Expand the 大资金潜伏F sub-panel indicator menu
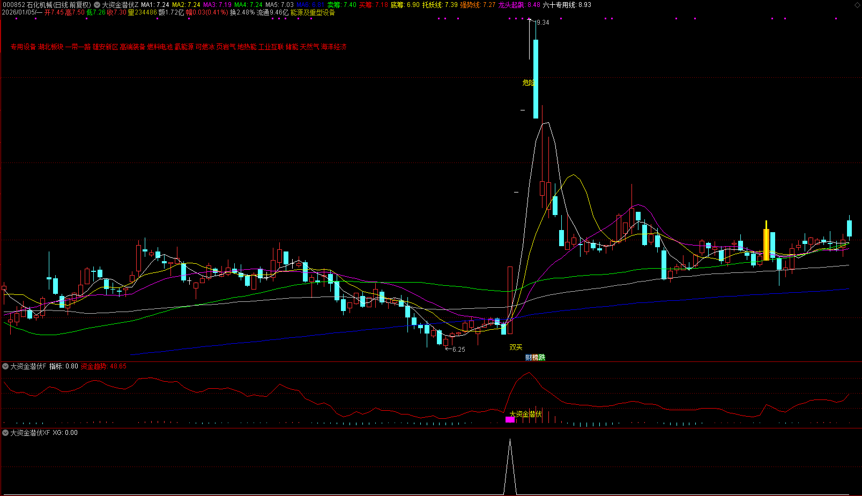 coord(5,366)
